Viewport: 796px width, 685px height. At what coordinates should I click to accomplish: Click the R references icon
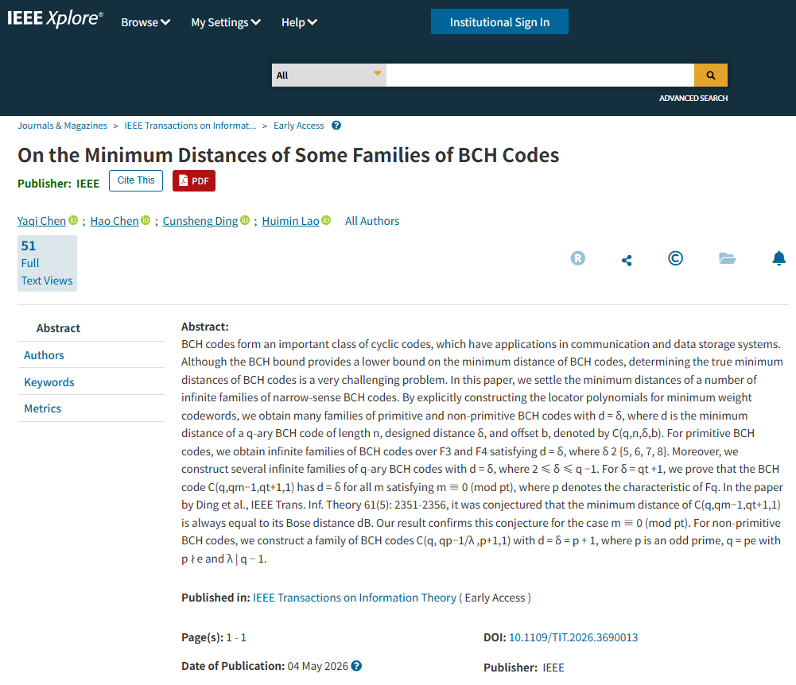click(577, 258)
